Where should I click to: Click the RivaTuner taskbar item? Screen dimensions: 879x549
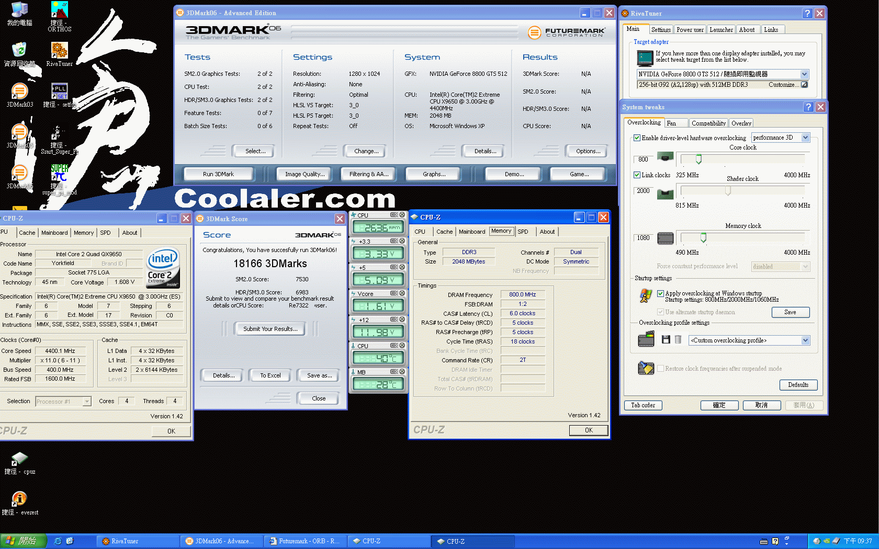137,541
